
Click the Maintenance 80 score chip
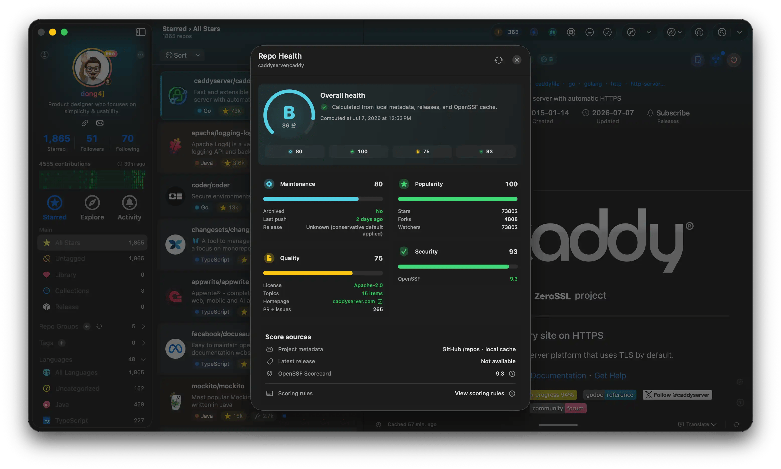tap(295, 151)
